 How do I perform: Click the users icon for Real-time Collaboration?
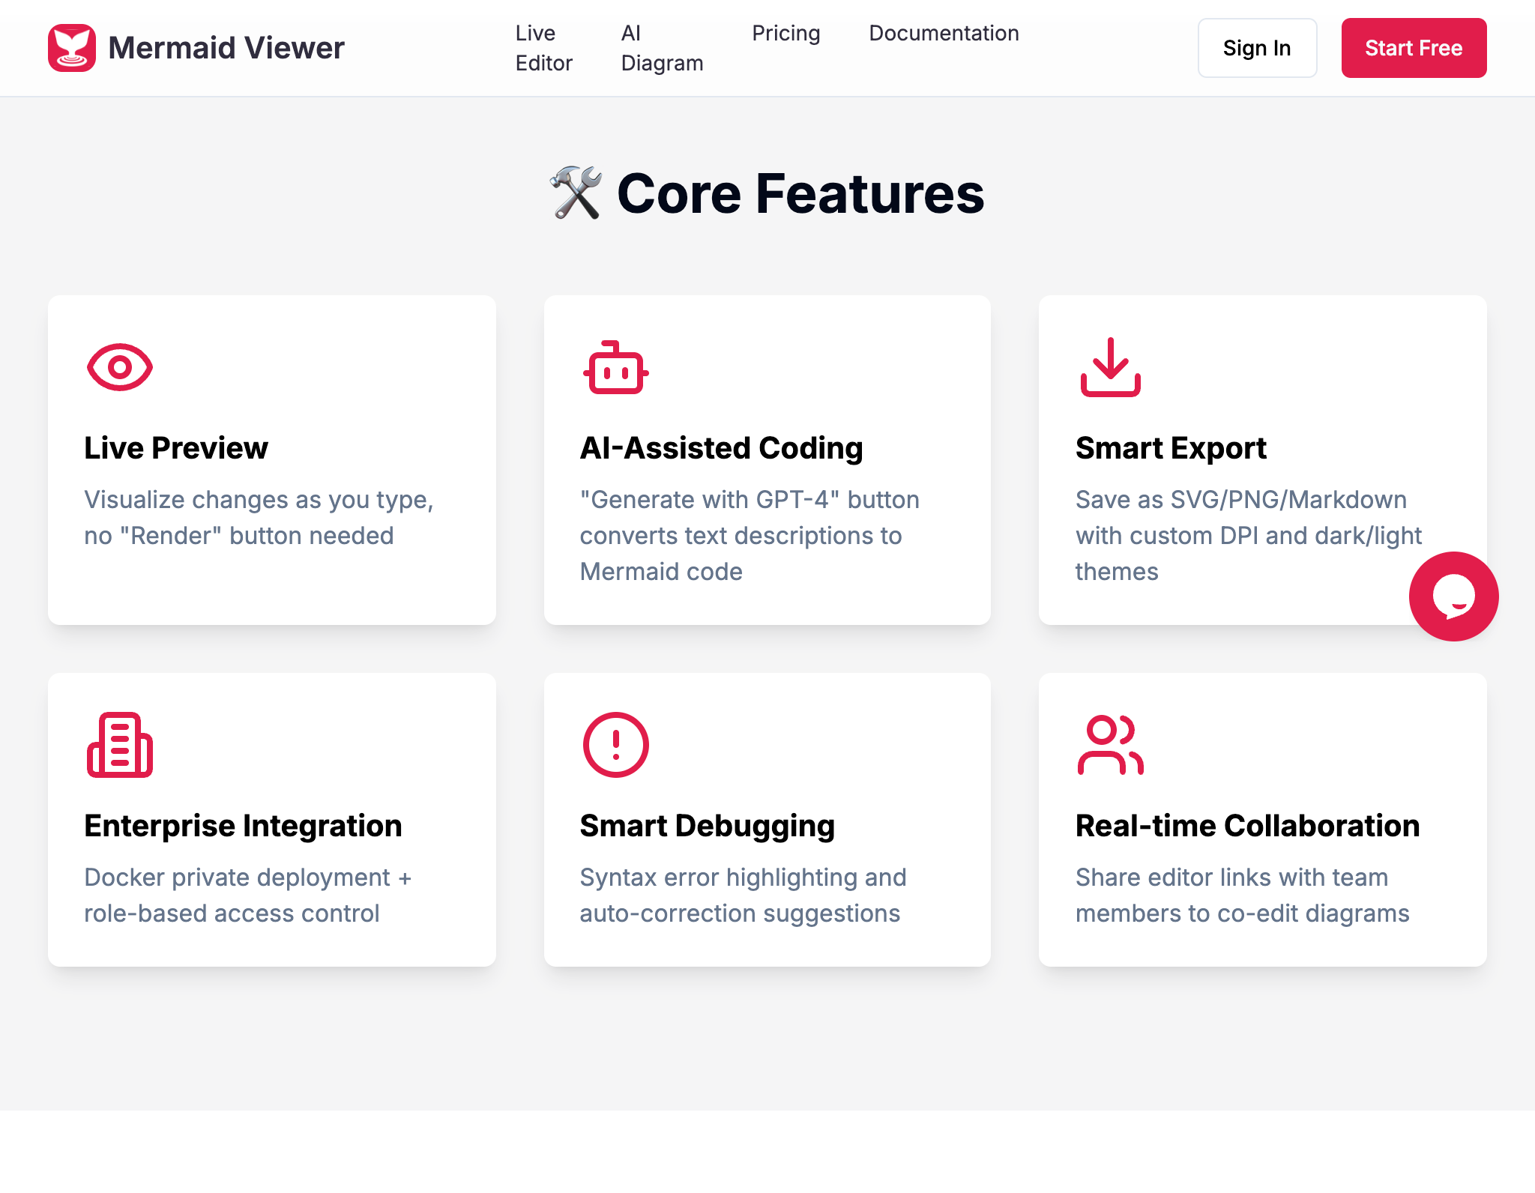click(1110, 745)
